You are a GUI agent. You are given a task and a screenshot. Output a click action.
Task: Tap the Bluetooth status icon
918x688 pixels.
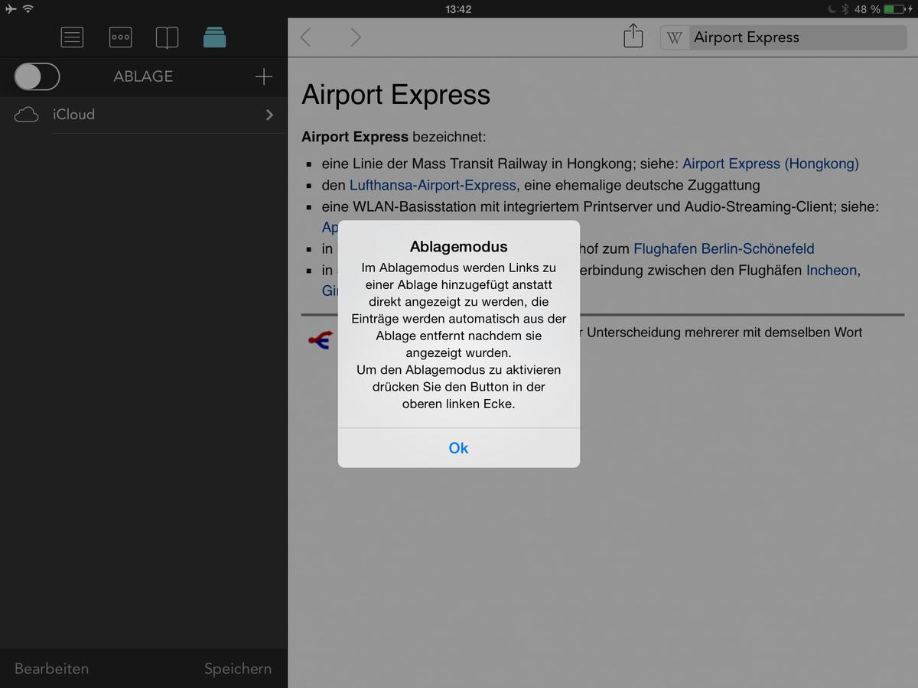[x=845, y=9]
